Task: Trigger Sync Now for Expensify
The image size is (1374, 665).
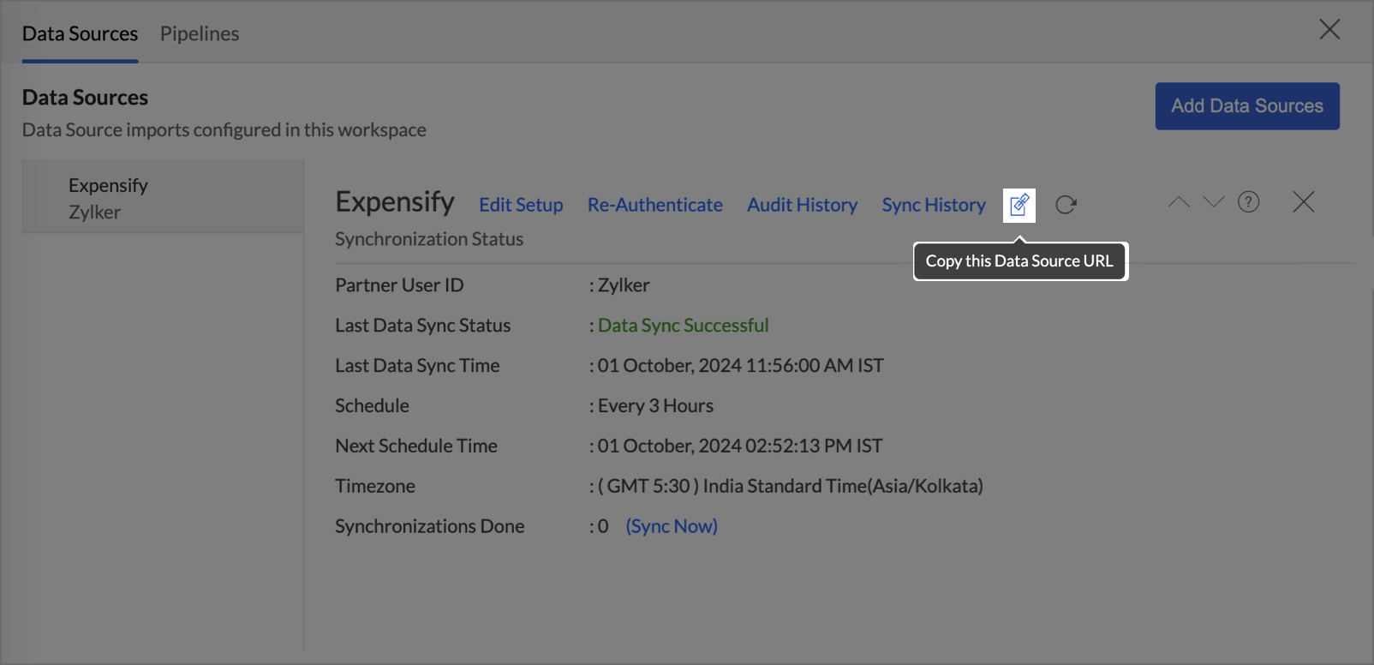Action: click(x=672, y=526)
